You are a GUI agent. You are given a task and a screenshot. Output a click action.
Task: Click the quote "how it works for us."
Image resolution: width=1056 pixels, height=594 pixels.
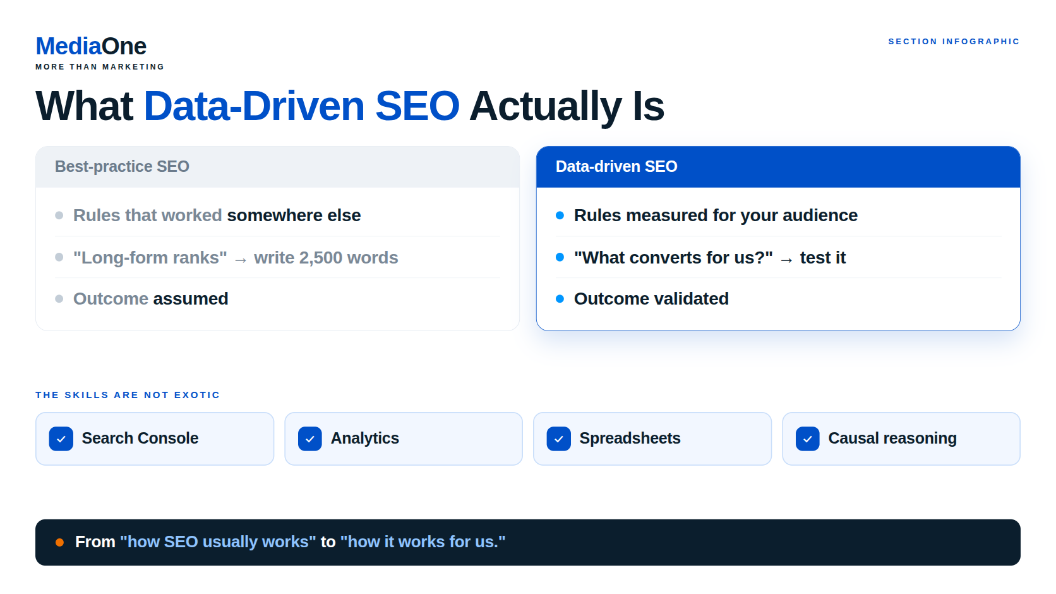tap(423, 542)
